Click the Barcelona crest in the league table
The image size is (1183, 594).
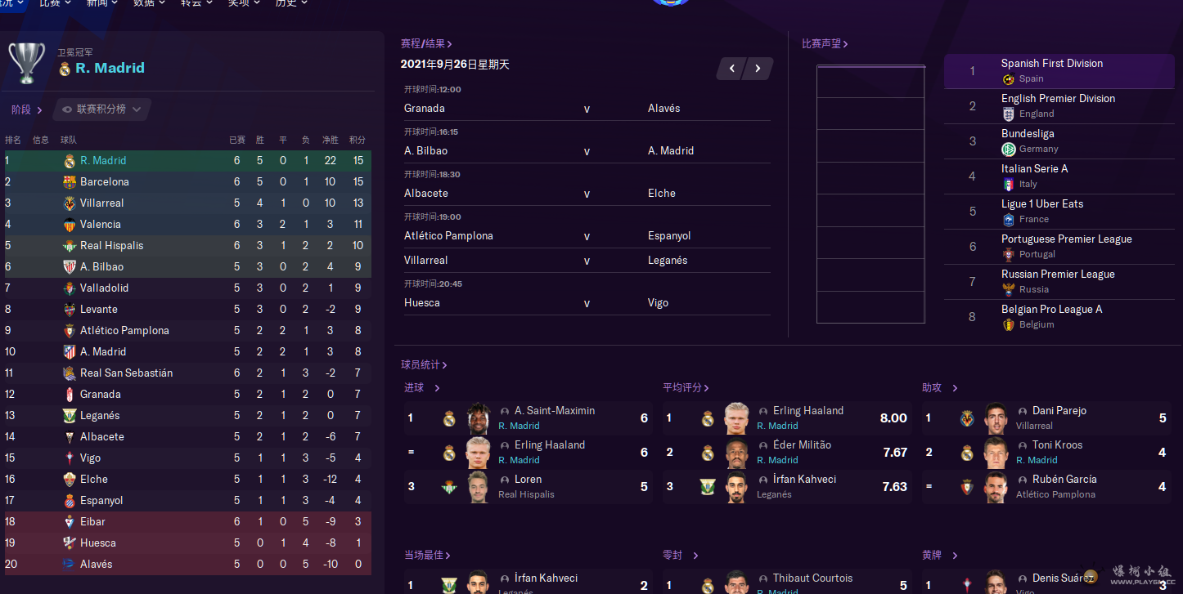point(70,182)
